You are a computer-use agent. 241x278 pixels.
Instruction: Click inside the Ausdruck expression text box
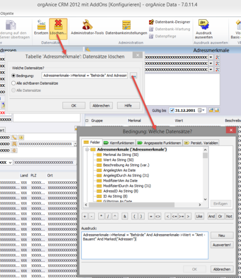[x=145, y=245]
